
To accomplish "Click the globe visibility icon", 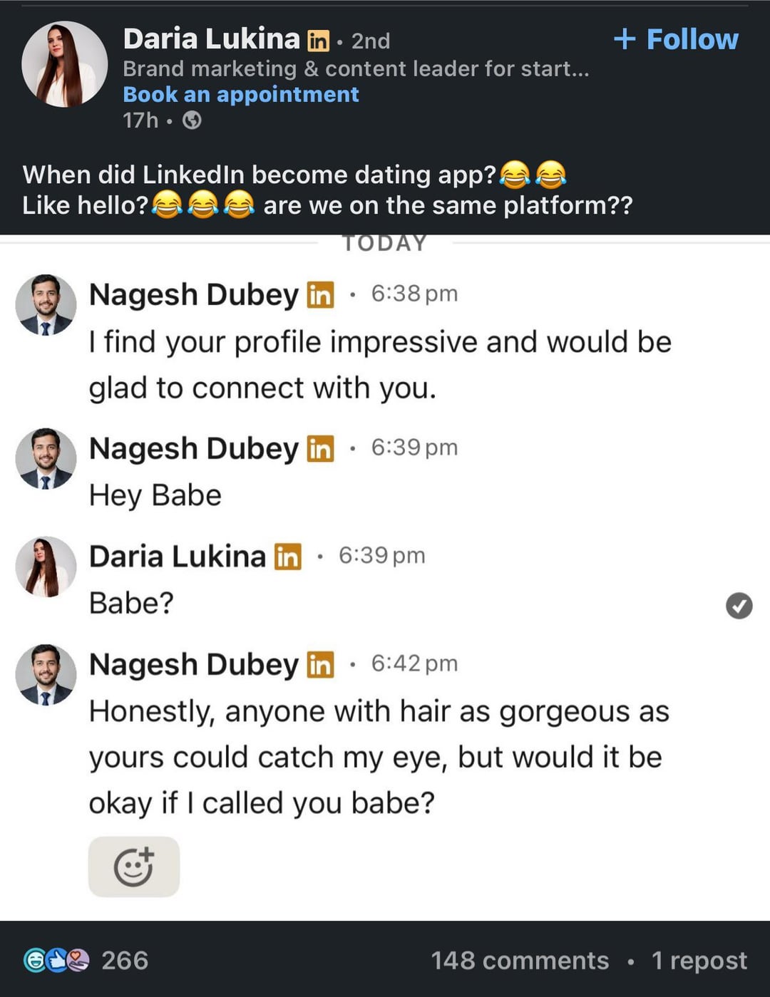I will (x=192, y=120).
